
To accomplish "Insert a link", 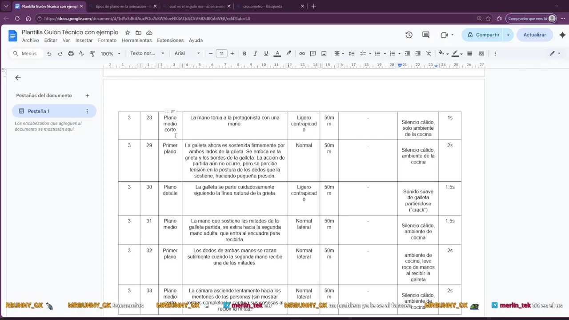I will 302,53.
